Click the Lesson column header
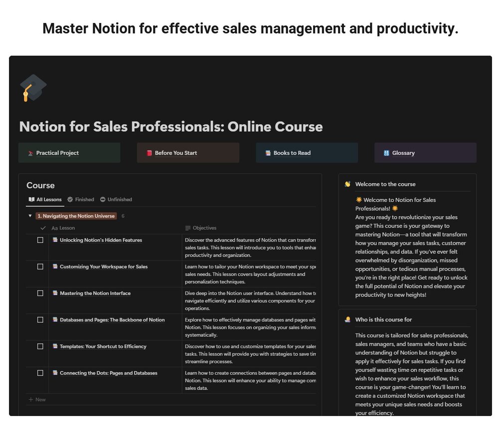Viewport: 501px width, 425px height. tap(63, 228)
